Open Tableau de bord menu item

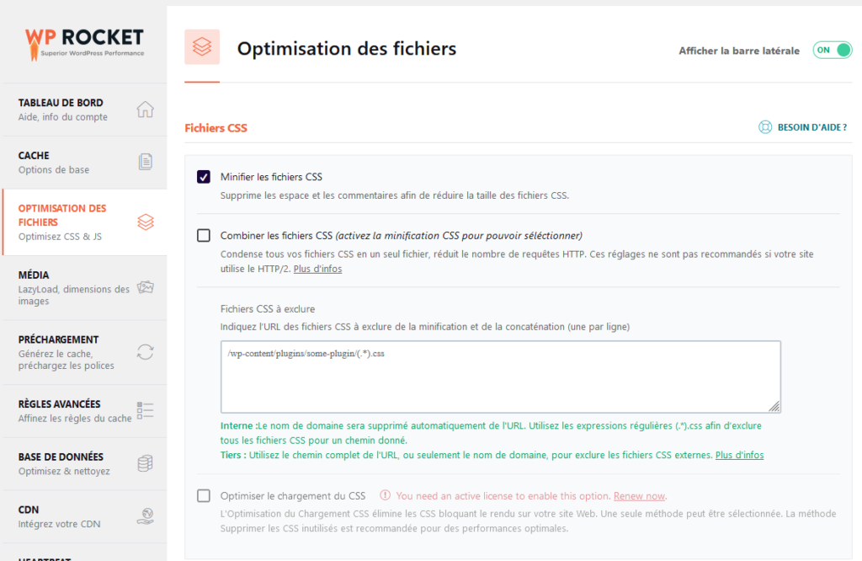pyautogui.click(x=85, y=110)
